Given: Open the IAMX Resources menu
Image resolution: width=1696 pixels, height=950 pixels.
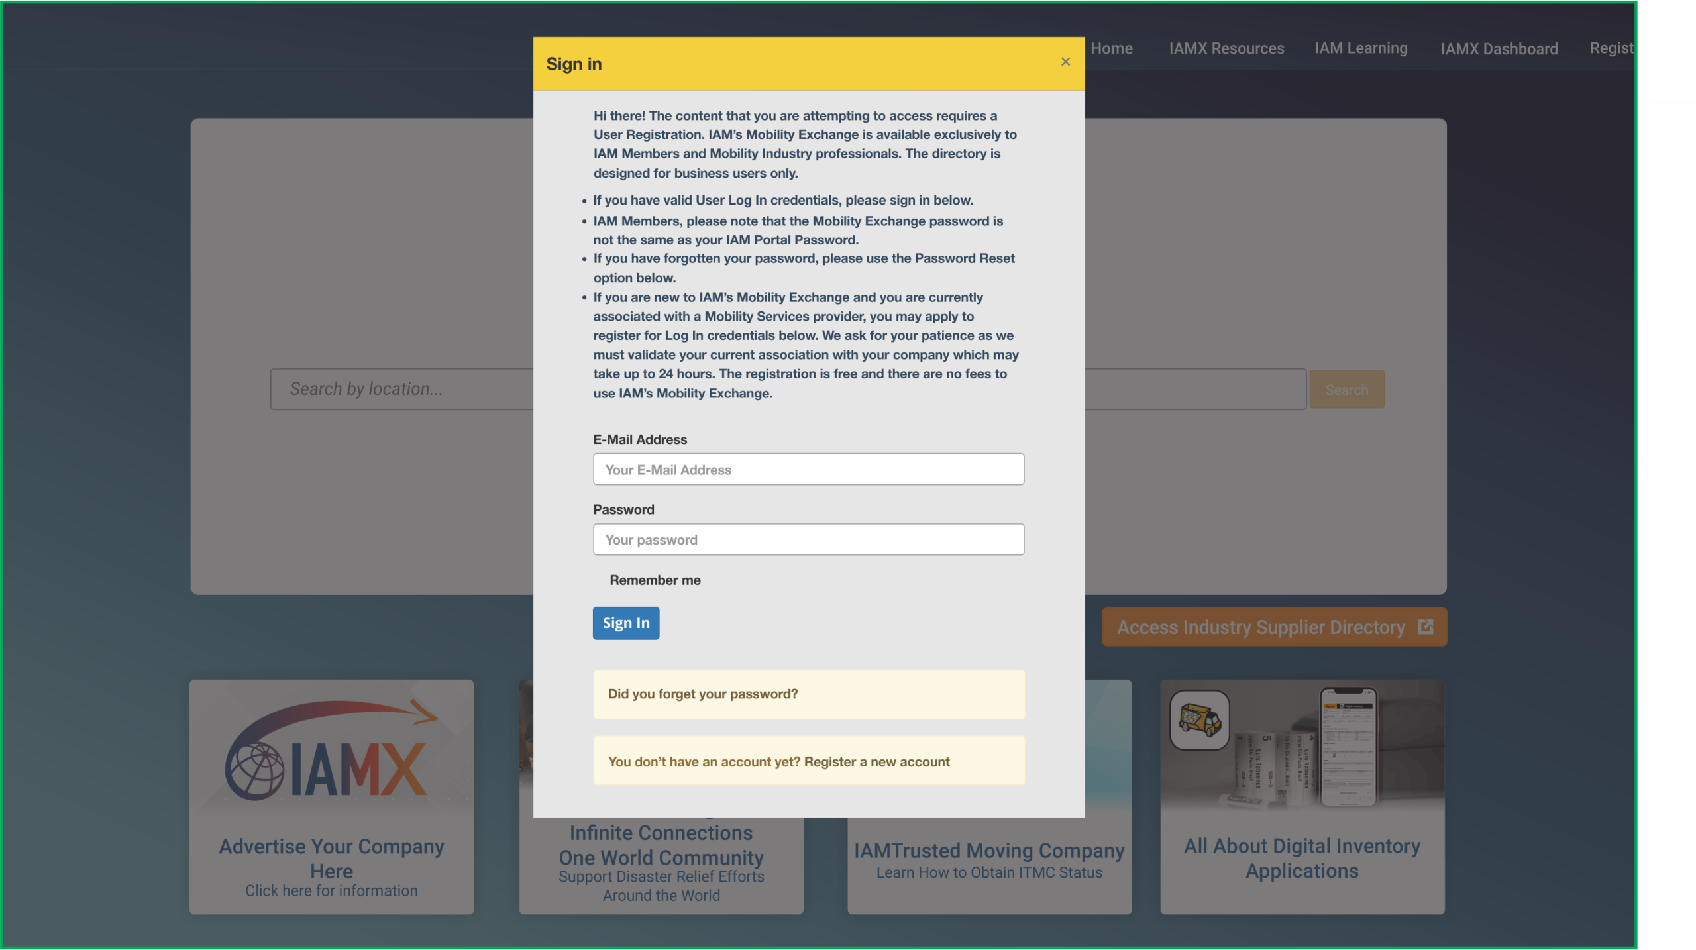Looking at the screenshot, I should click(x=1226, y=48).
